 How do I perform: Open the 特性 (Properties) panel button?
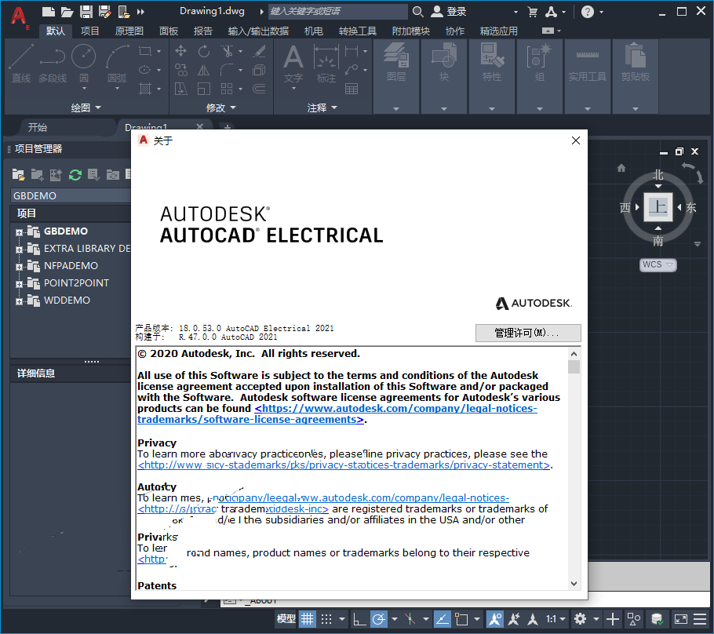tap(492, 76)
